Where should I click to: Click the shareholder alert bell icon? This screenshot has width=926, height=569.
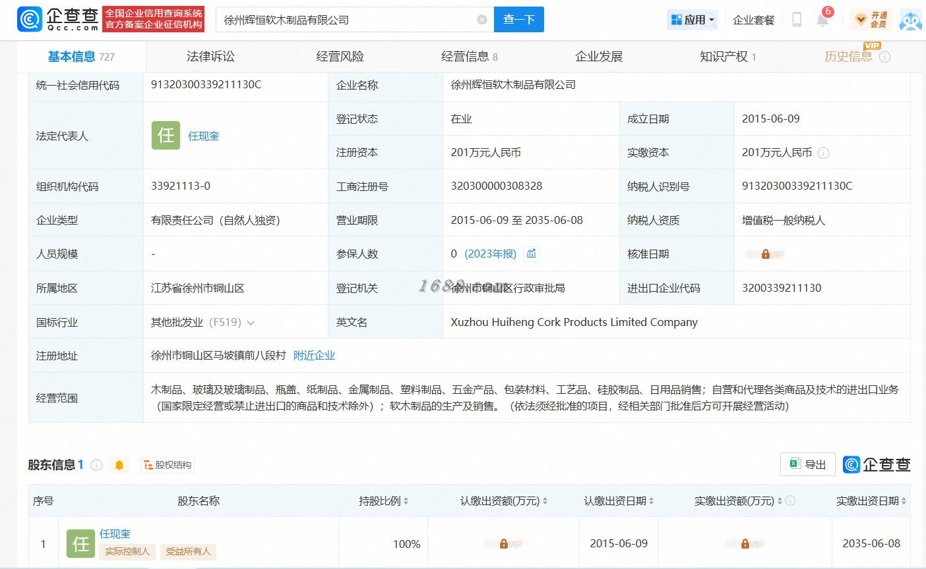119,465
